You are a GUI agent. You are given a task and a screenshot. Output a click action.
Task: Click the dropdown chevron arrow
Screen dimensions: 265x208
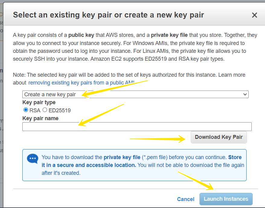(245, 94)
